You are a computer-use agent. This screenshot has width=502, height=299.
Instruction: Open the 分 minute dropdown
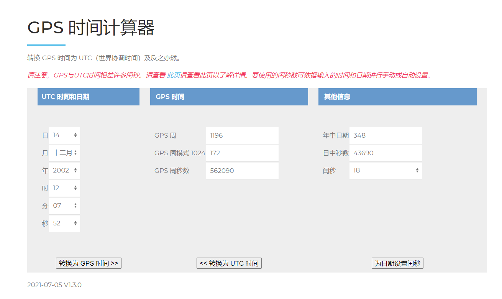(64, 205)
